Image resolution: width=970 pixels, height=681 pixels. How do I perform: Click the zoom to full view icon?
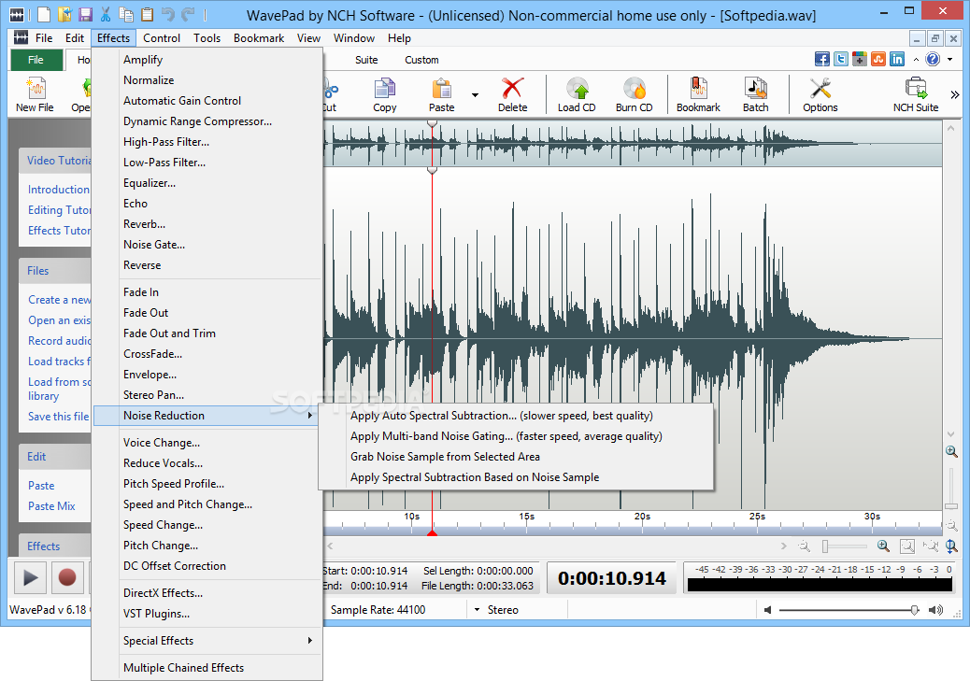[906, 546]
